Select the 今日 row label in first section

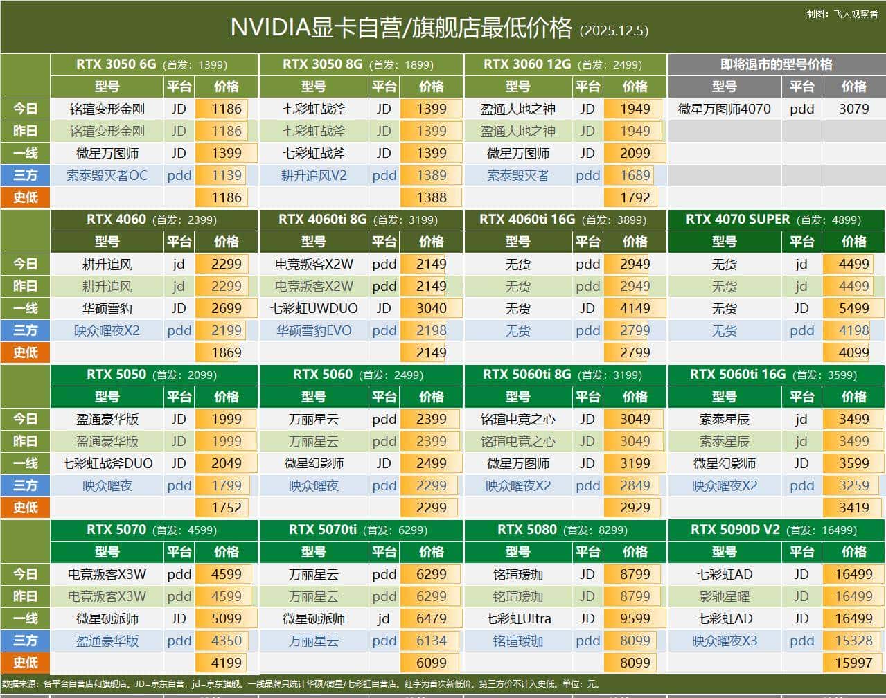pyautogui.click(x=26, y=109)
